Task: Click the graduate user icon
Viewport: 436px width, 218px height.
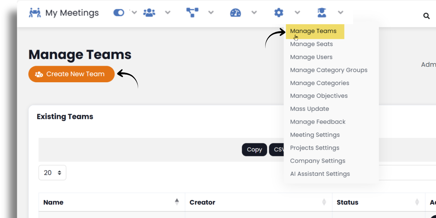Action: click(x=322, y=13)
